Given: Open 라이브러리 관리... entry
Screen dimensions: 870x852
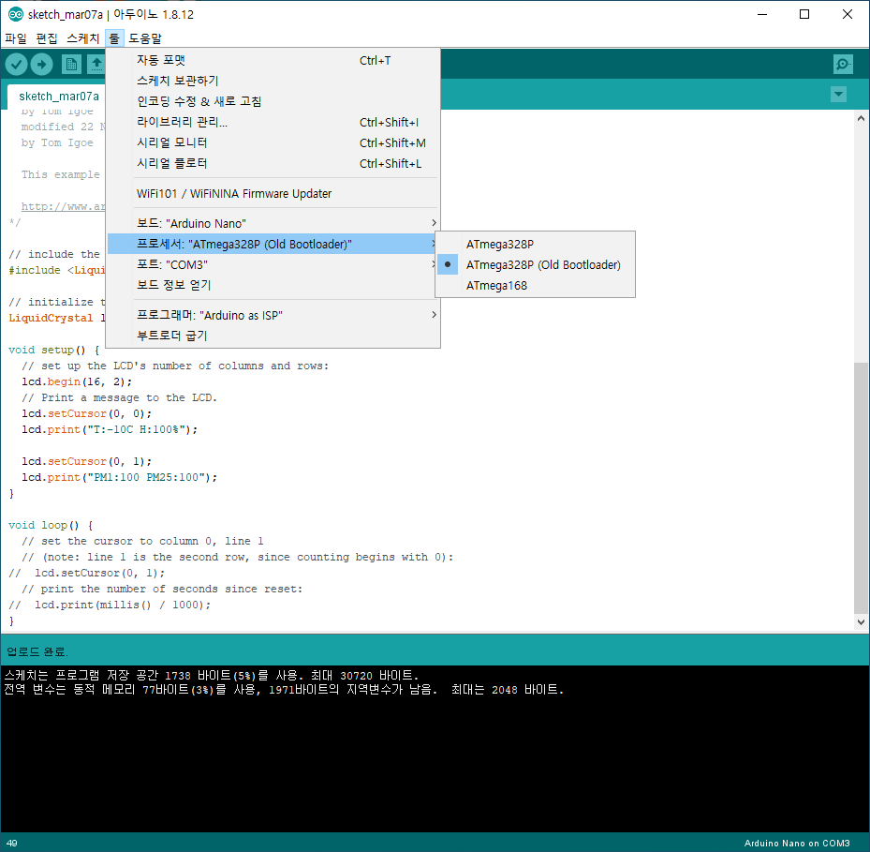Looking at the screenshot, I should pos(273,122).
